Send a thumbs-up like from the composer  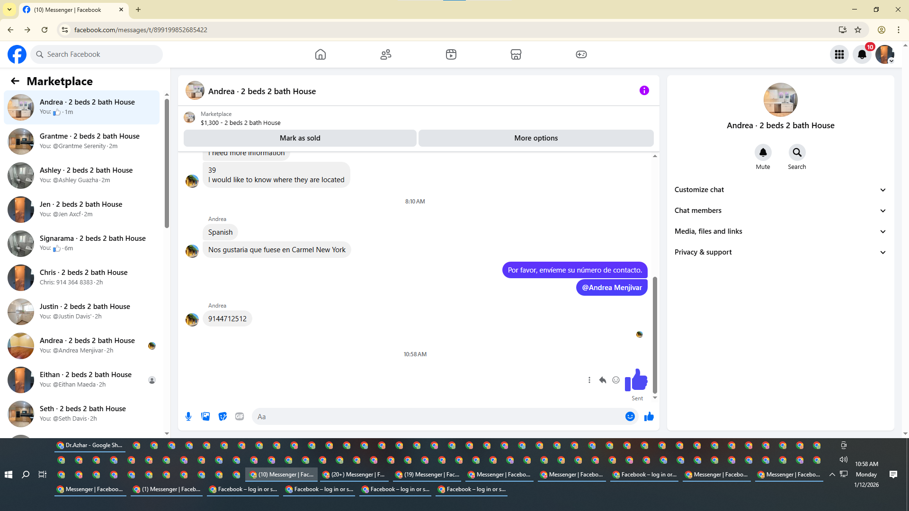[649, 416]
